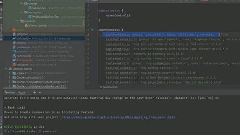Click the README.md file icon
The image size is (240, 135).
click(14, 56)
